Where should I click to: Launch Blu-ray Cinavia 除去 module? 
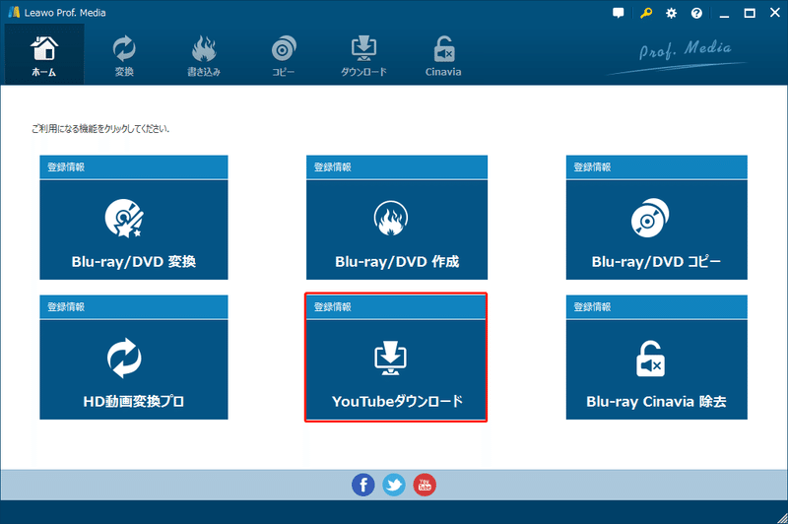656,369
